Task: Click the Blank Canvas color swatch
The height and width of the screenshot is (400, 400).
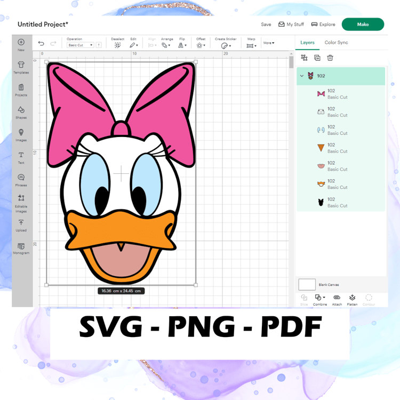Action: pos(307,284)
